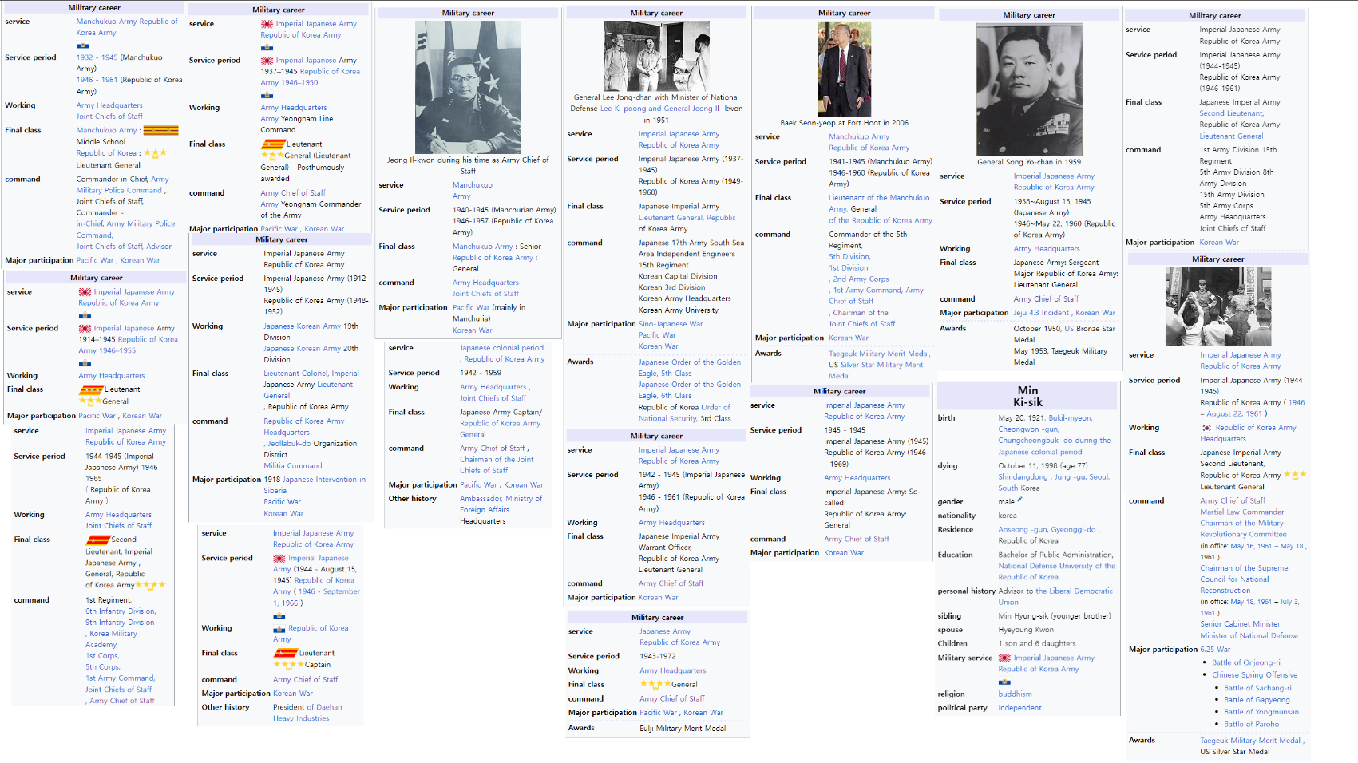
Task: Click the "Martial Law Commander" link
Action: pyautogui.click(x=1242, y=512)
